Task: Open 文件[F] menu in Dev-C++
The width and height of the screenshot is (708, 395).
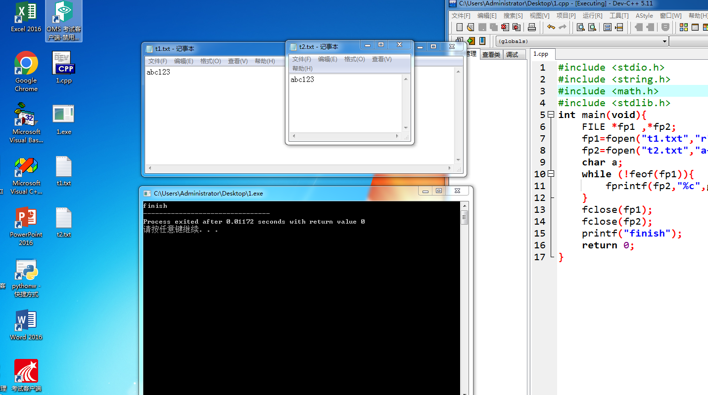Action: pyautogui.click(x=461, y=16)
